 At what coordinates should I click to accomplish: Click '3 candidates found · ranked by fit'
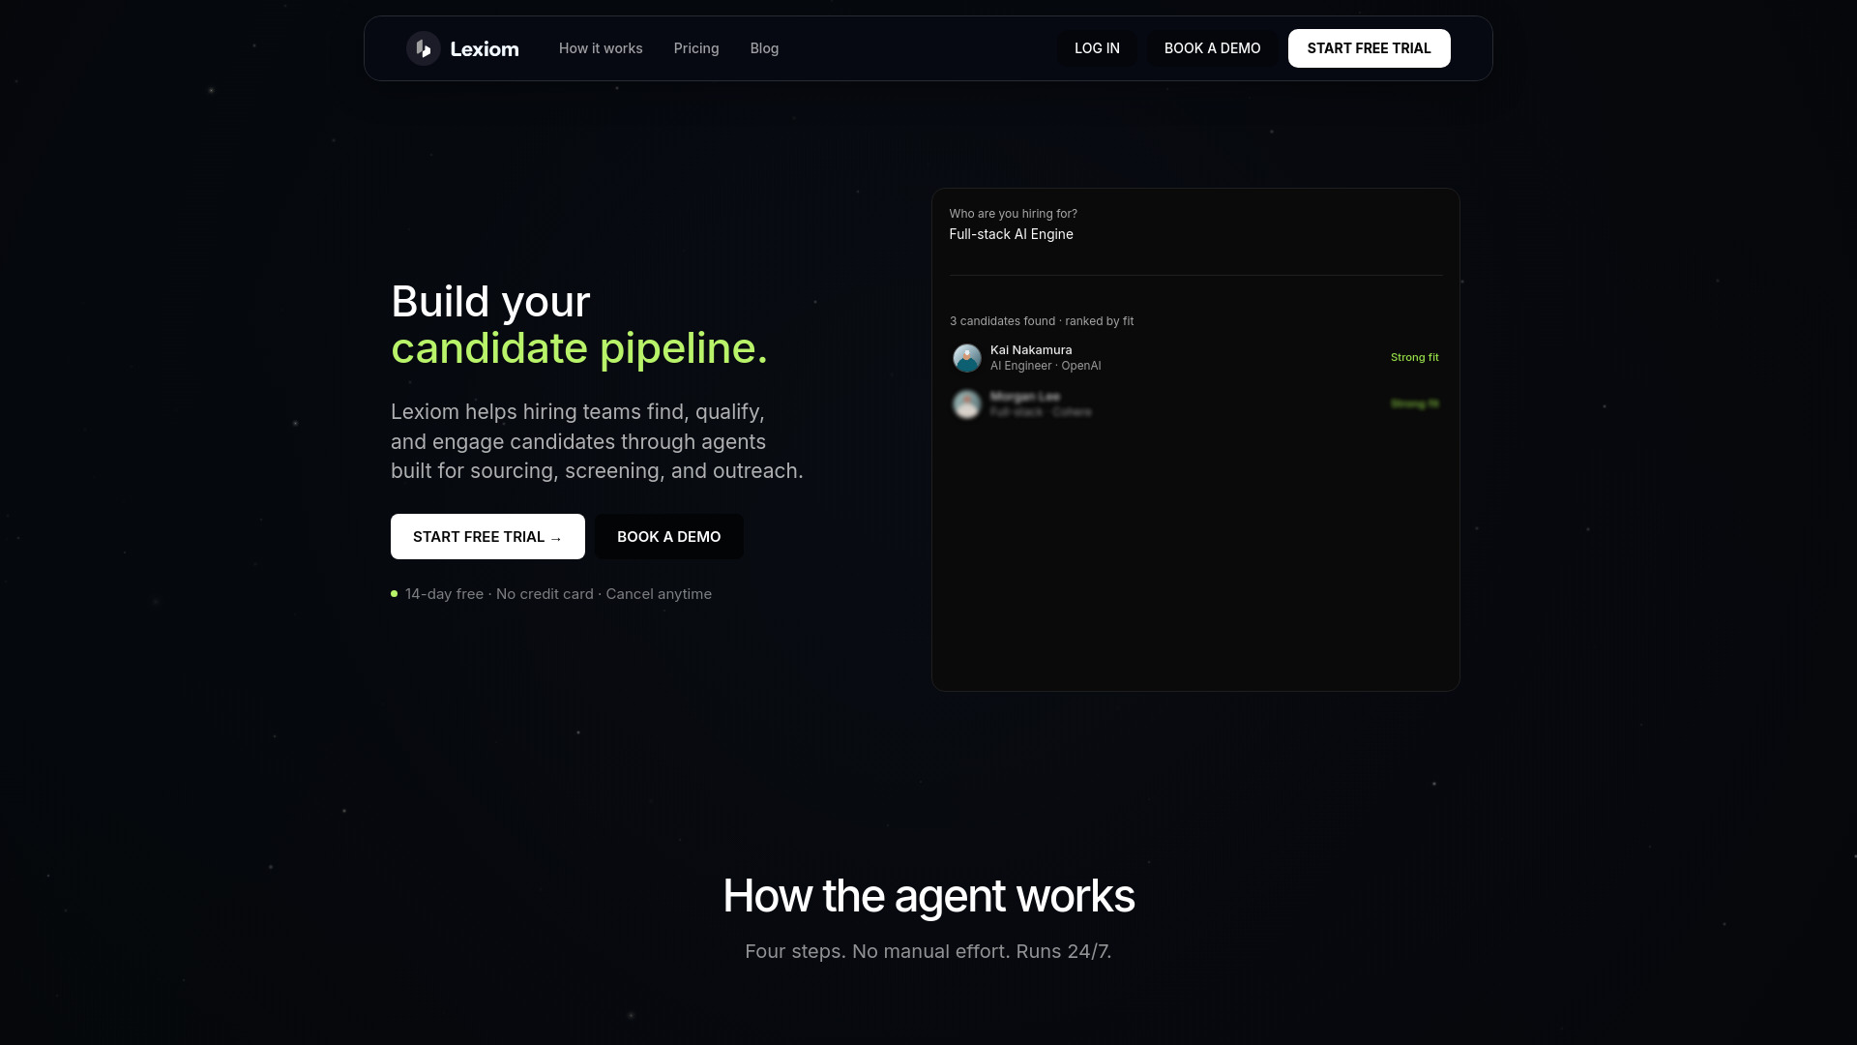1042,321
